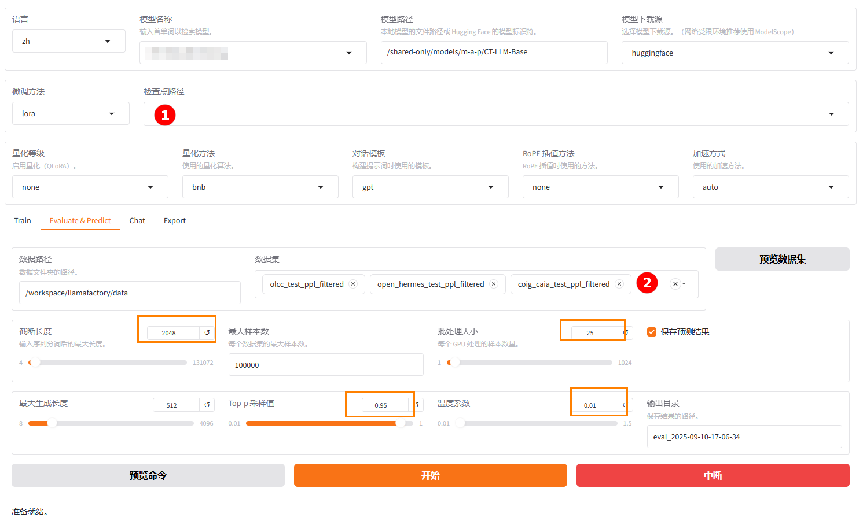Screen dimensions: 863x521
Task: Reset the 温度系数 value
Action: point(626,405)
